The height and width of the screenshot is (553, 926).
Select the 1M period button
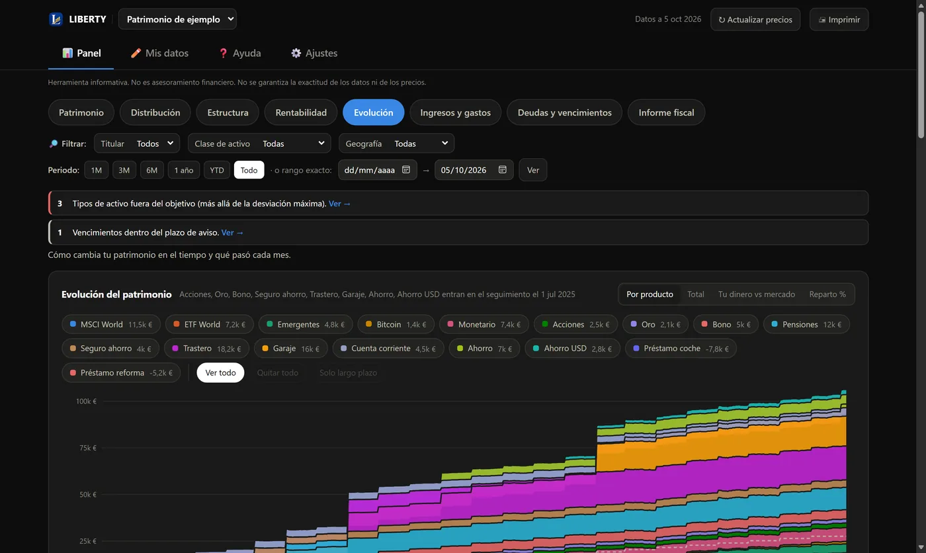point(96,170)
